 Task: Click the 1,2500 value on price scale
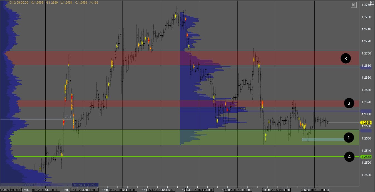pos(366,175)
